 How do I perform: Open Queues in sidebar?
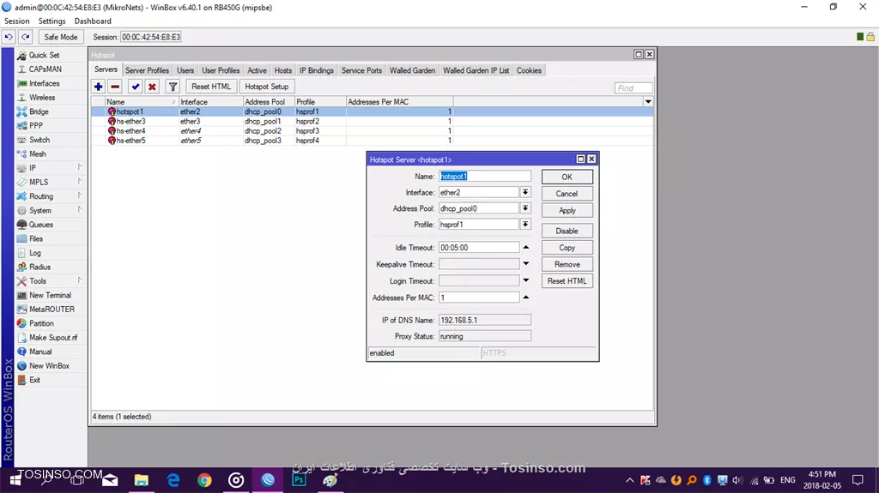click(x=41, y=225)
